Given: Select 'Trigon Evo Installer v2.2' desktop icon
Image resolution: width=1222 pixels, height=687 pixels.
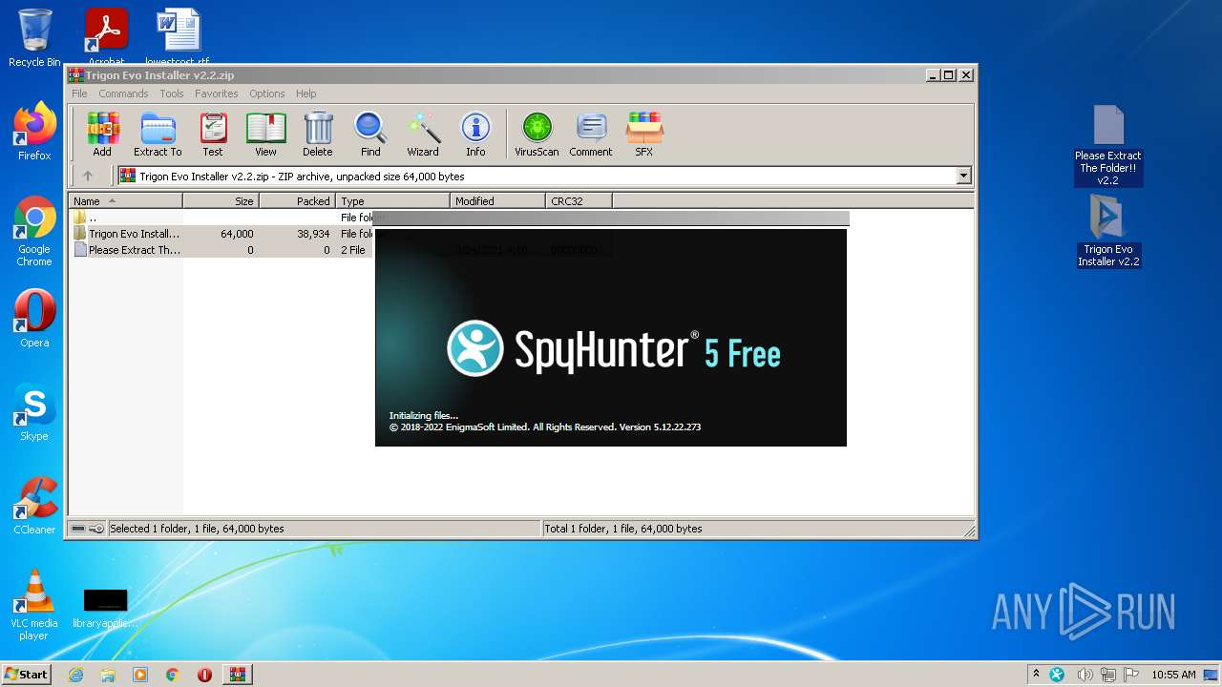Looking at the screenshot, I should click(1108, 231).
